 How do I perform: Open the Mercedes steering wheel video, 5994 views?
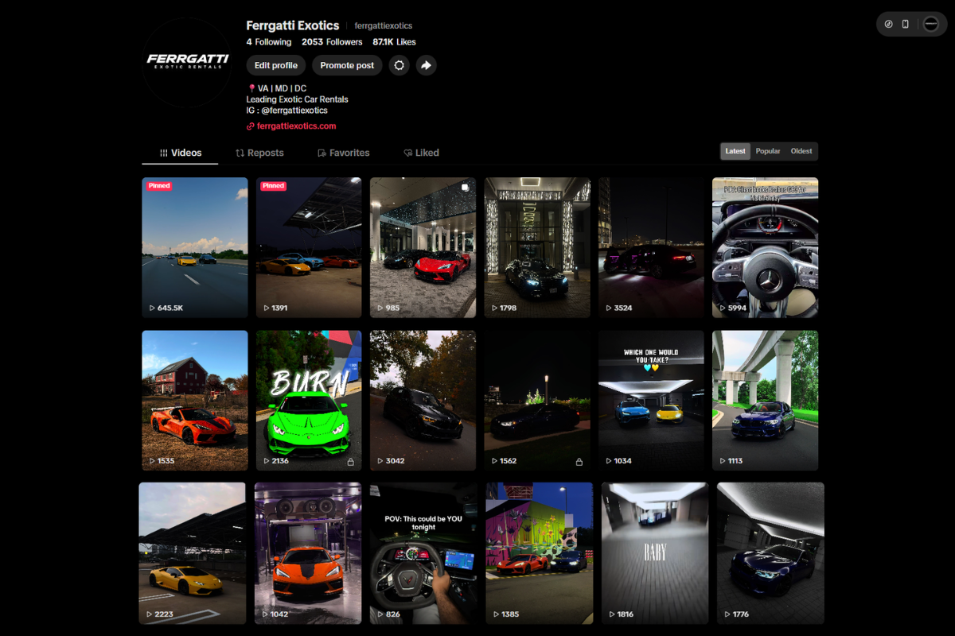(x=765, y=247)
